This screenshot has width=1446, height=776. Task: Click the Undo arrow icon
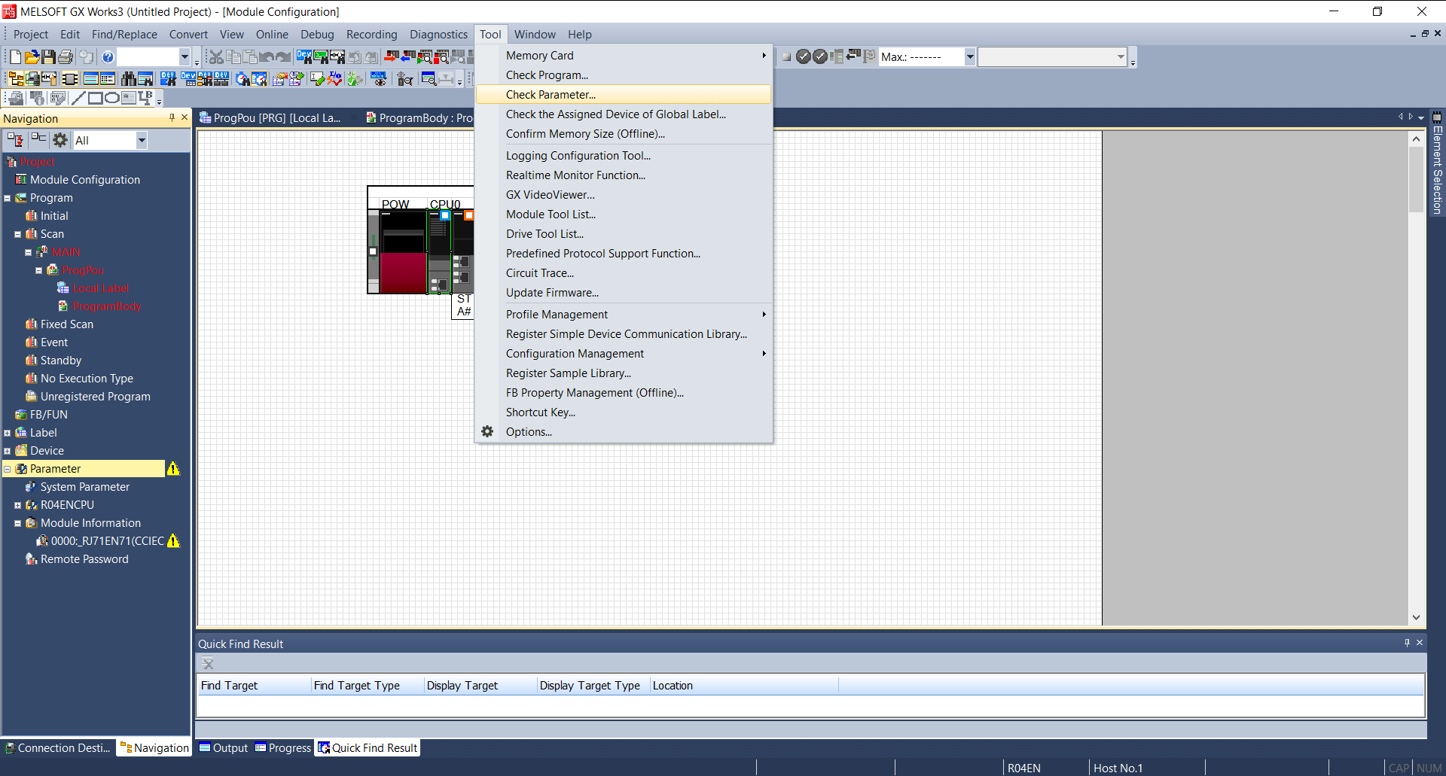tap(266, 56)
